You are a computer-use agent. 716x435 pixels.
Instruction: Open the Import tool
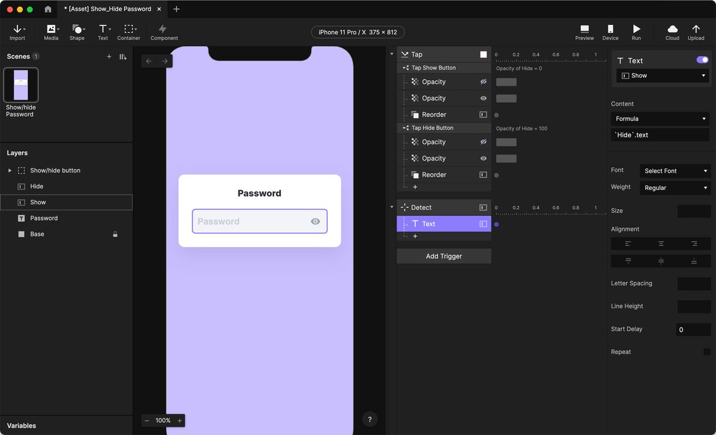click(17, 32)
